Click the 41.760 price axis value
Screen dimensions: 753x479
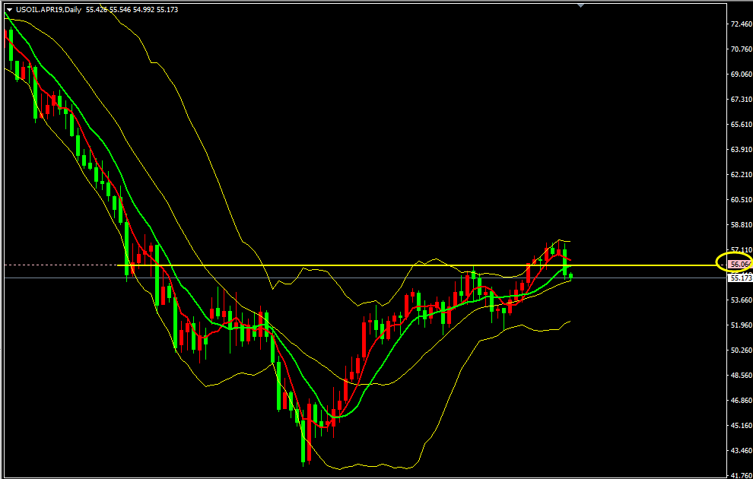[x=741, y=475]
